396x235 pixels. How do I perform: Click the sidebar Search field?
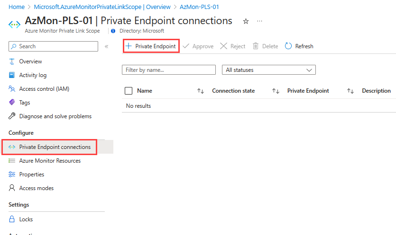point(53,46)
